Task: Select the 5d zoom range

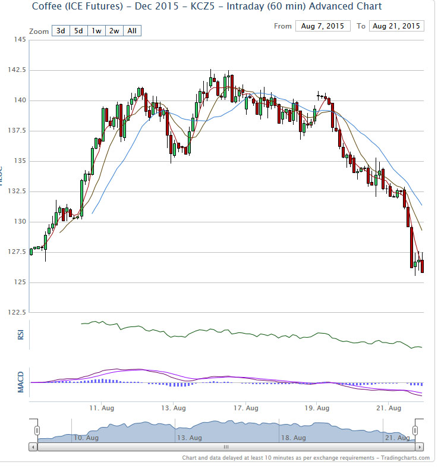Action: click(x=78, y=31)
